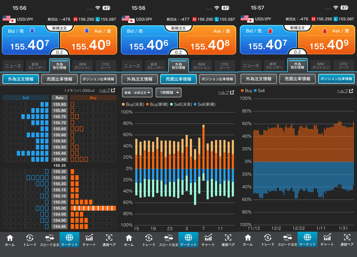Switch to 外為注文情報 in the right screen
The image size is (357, 257).
point(259,79)
